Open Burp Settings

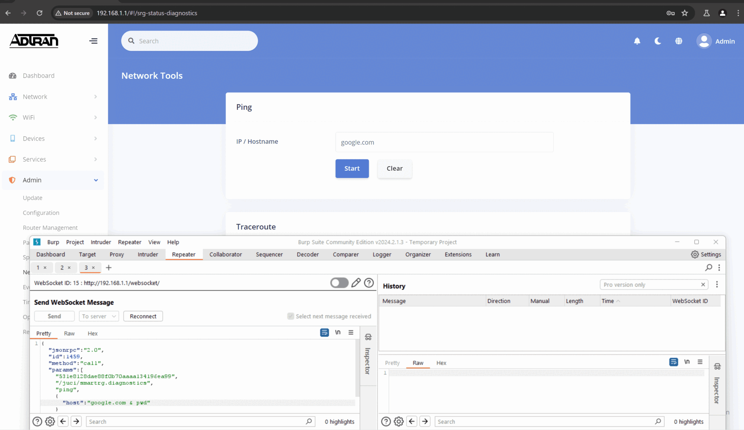point(706,254)
